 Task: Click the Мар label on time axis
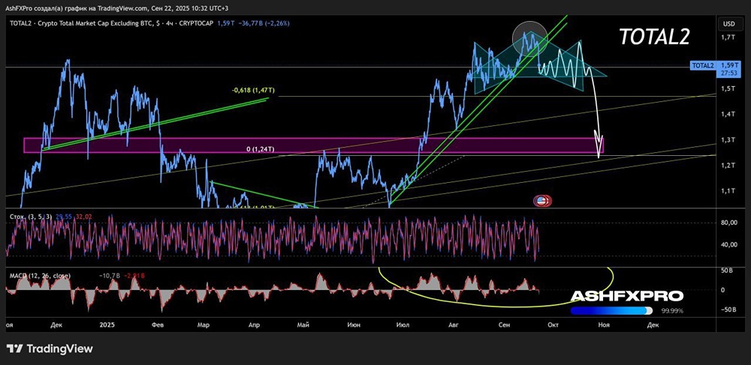tap(203, 325)
